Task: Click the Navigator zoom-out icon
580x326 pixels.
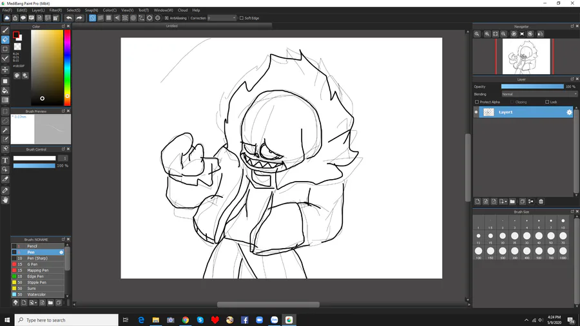Action: tap(503, 34)
